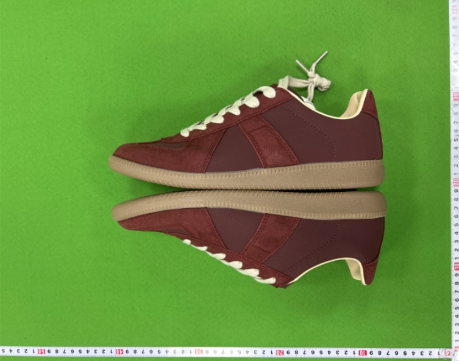Click the red 20 mark on bottom ruler
The height and width of the screenshot is (361, 459).
[x=280, y=352]
